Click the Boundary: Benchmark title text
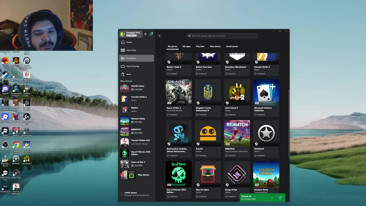The height and width of the screenshot is (206, 366). (236, 67)
